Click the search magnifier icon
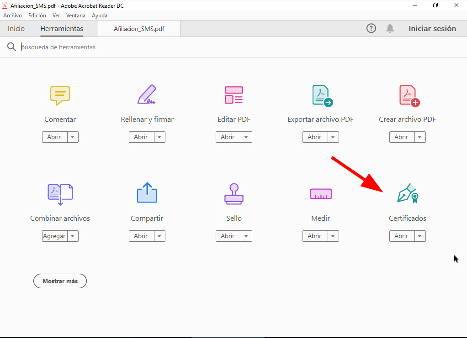This screenshot has width=467, height=338. (11, 47)
